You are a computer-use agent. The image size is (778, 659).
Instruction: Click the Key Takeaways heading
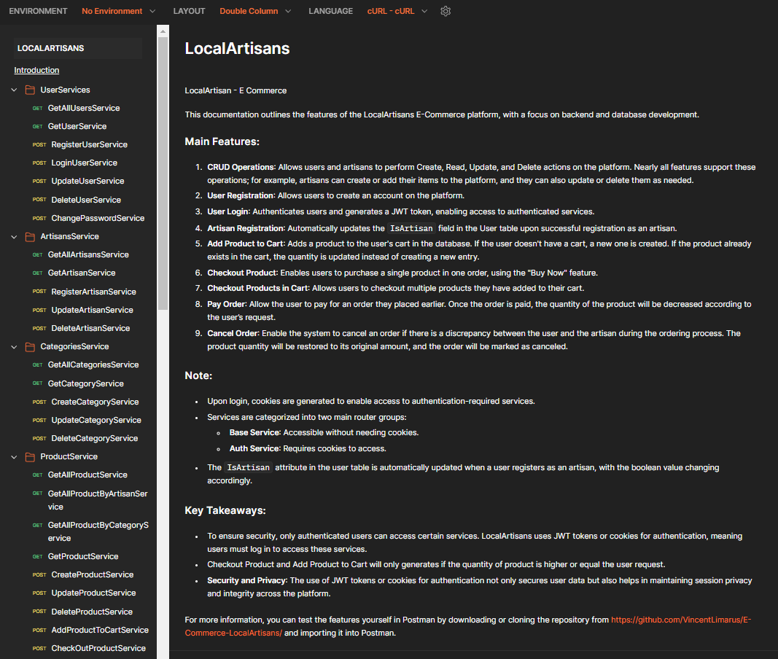[225, 510]
